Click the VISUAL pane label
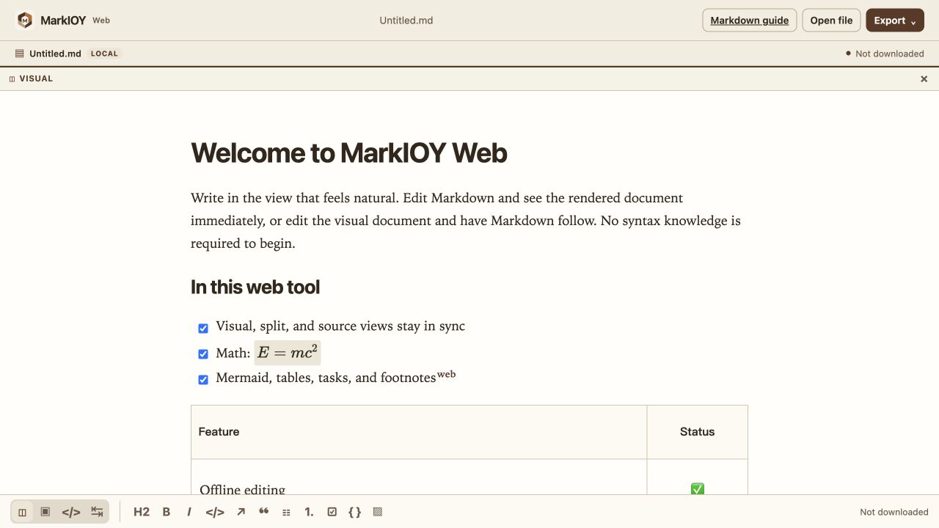Image resolution: width=939 pixels, height=528 pixels. [x=36, y=78]
